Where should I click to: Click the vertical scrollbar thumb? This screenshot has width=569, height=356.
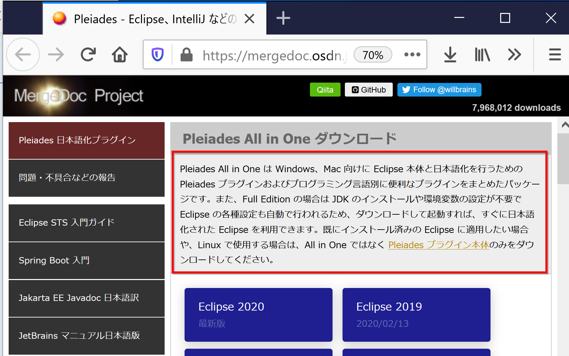pyautogui.click(x=563, y=159)
